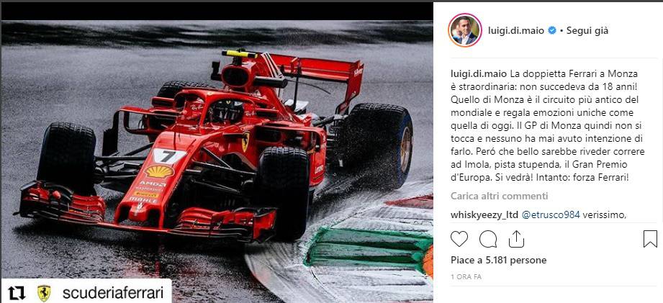This screenshot has width=663, height=303.
Task: Open whiskyeezy_ltd commenter profile
Action: 484,215
